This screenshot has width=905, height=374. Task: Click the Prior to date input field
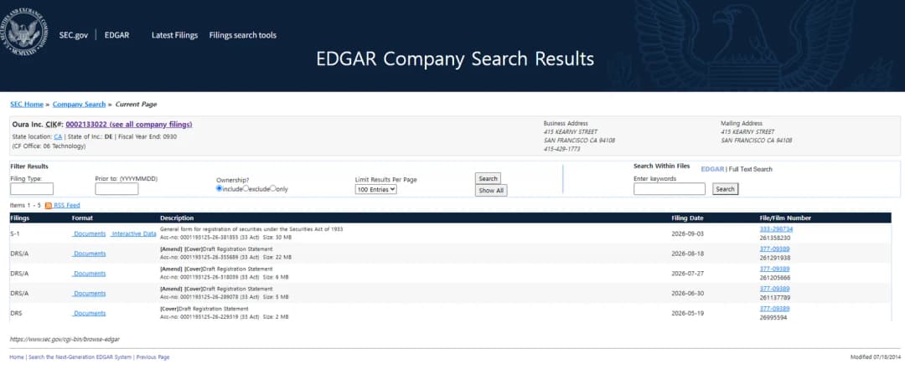tap(116, 189)
